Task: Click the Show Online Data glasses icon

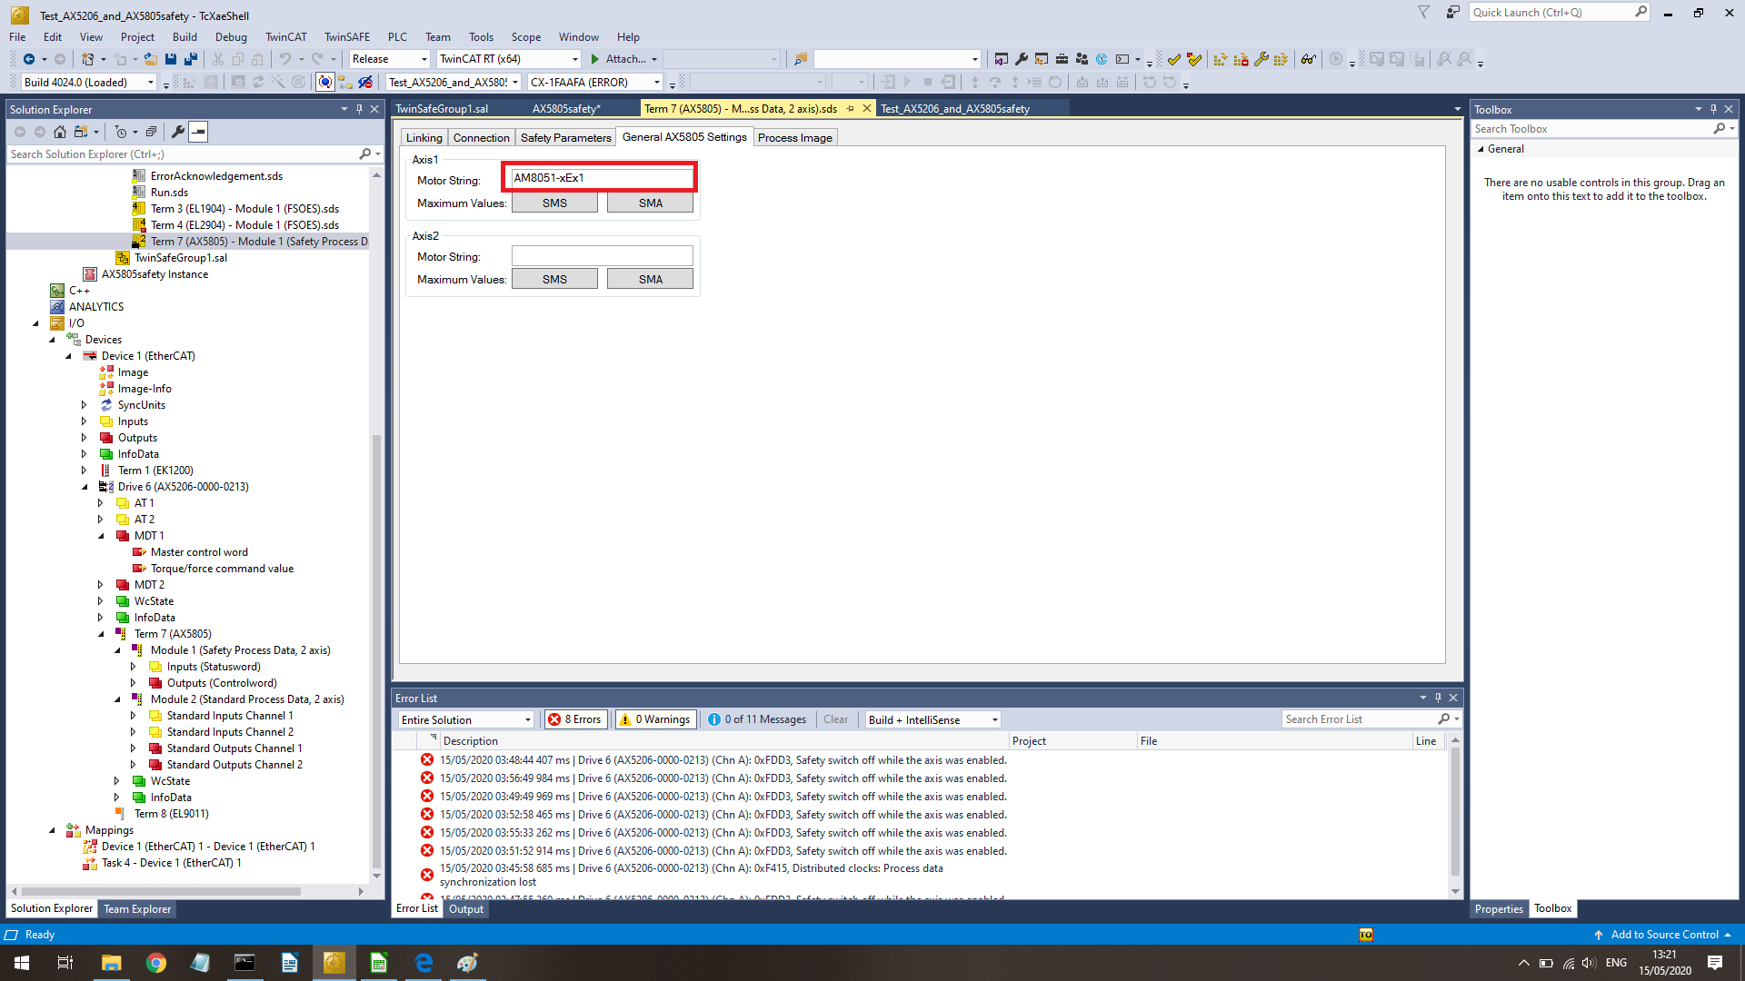Action: [1308, 59]
